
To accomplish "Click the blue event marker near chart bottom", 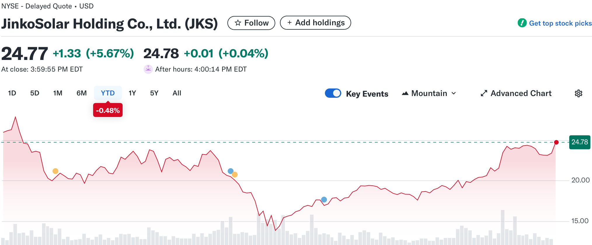I will (324, 200).
